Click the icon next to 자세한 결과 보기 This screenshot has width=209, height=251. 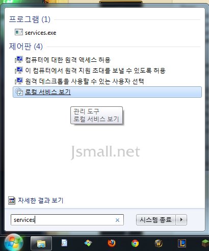coord(12,200)
